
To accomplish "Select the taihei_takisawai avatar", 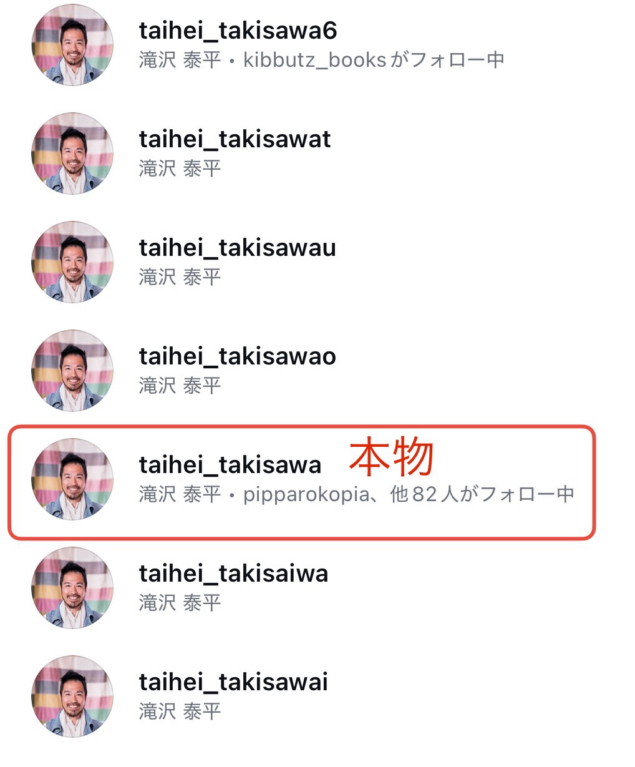I will 72,696.
